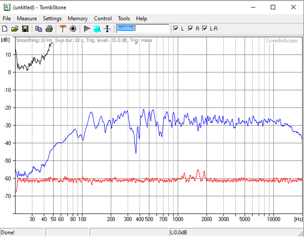Open the Control menu

coord(103,18)
